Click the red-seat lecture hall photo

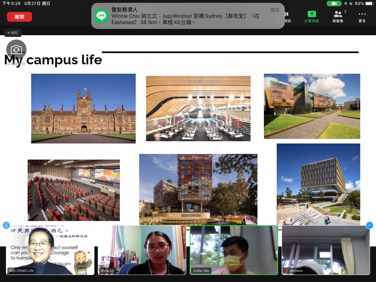coord(74,190)
